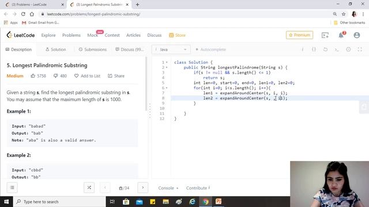369x207 pixels.
Task: Click the Premium button
Action: coord(299,35)
